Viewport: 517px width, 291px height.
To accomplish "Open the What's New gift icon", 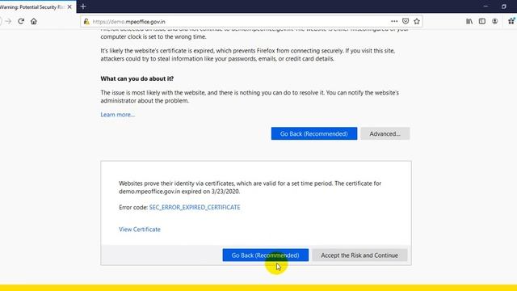I will [511, 21].
